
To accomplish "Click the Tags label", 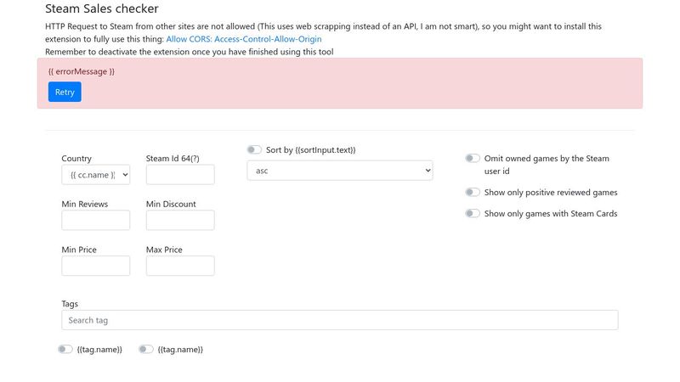I will [70, 304].
